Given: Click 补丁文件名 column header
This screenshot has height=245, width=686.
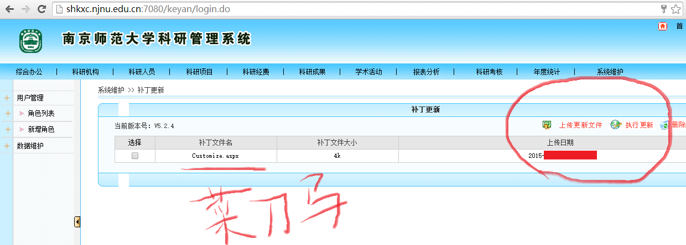Looking at the screenshot, I should (x=216, y=143).
